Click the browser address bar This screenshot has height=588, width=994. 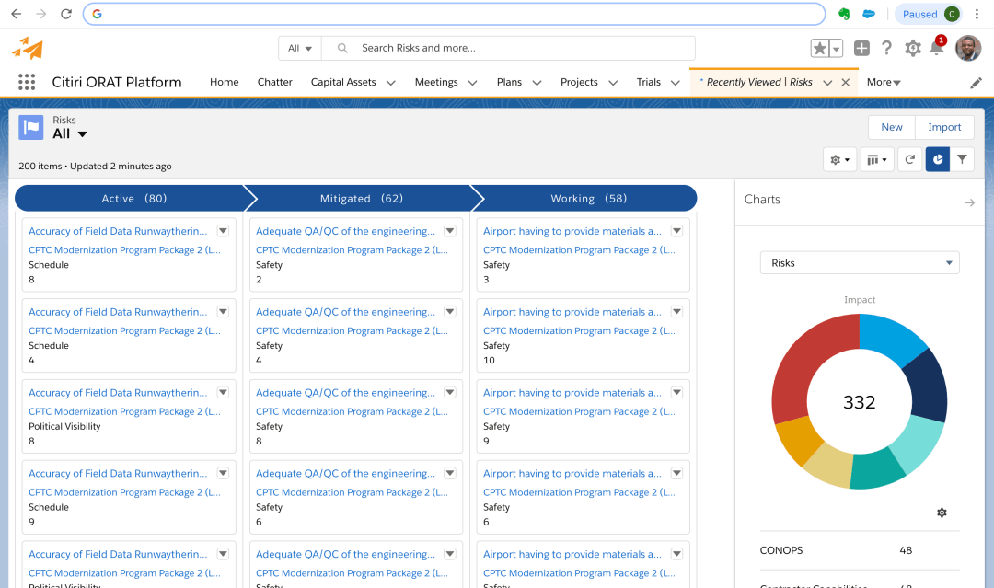pos(454,14)
